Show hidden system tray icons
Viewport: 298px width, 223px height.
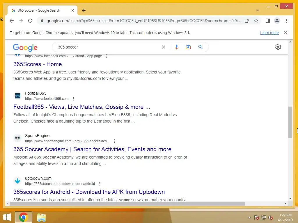(x=249, y=217)
